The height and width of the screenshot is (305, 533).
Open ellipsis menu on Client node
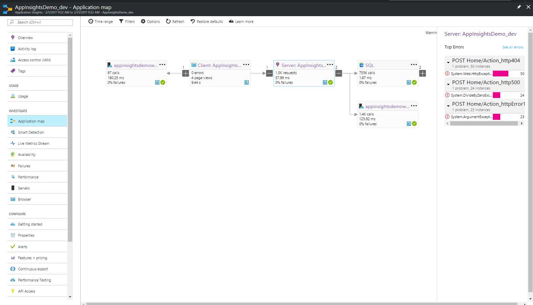[x=246, y=65]
